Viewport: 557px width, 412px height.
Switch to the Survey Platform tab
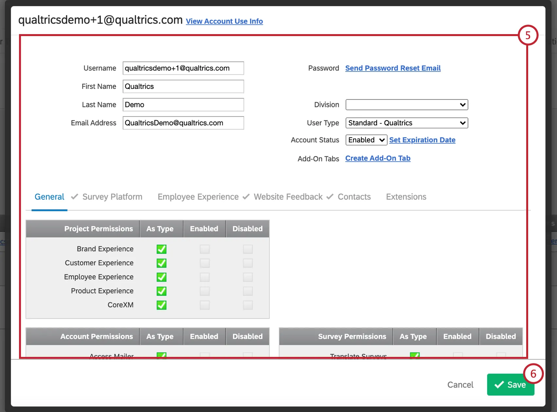tap(112, 197)
